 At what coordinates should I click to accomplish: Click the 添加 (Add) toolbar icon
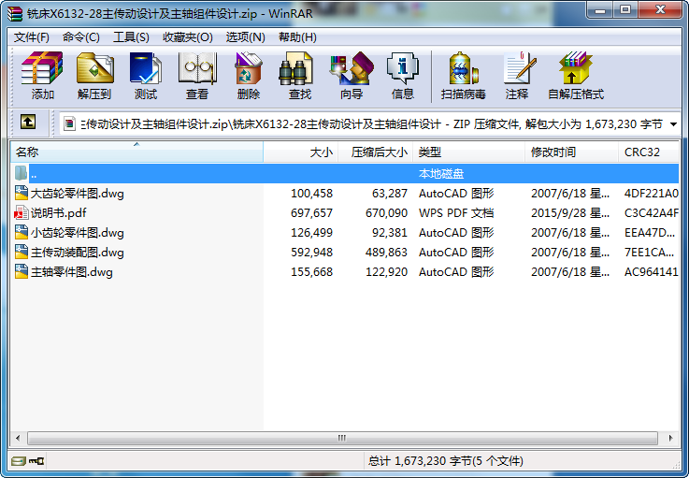[42, 75]
